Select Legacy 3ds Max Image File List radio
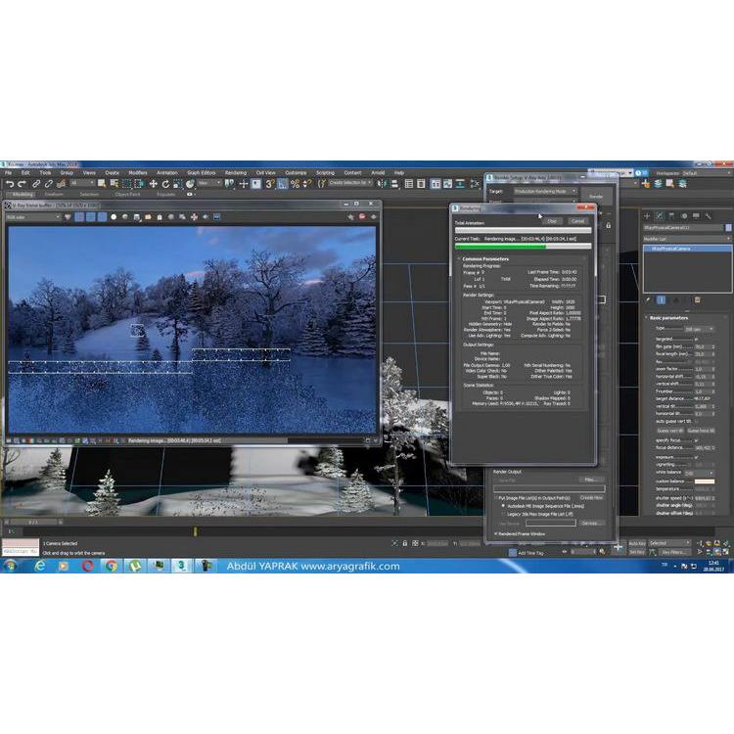This screenshot has width=734, height=734. (x=504, y=514)
